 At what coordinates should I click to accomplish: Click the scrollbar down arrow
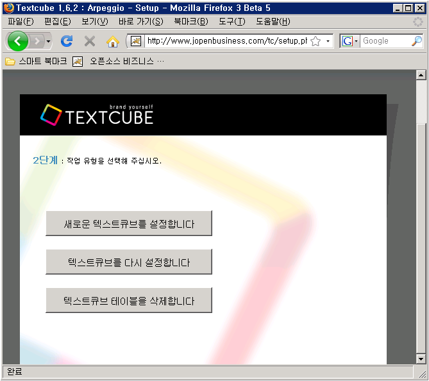point(421,359)
